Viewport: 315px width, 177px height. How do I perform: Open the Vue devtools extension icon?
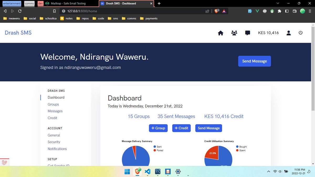coord(257,11)
